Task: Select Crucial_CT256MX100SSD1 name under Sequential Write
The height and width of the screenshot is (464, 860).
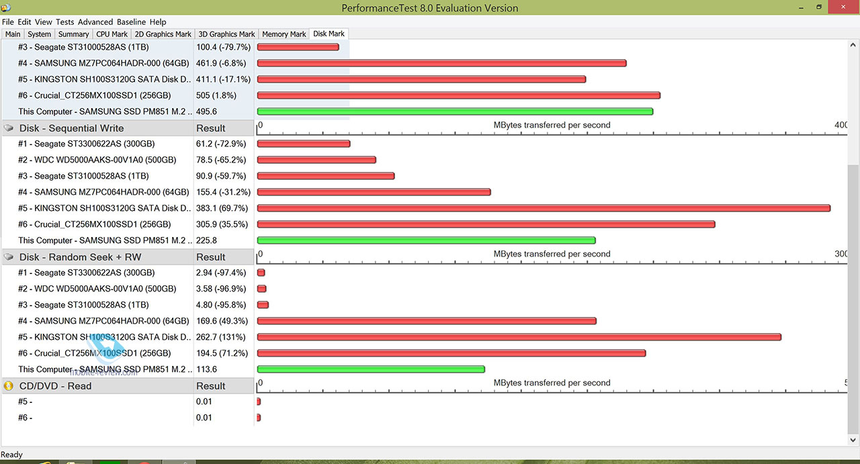Action: [95, 224]
